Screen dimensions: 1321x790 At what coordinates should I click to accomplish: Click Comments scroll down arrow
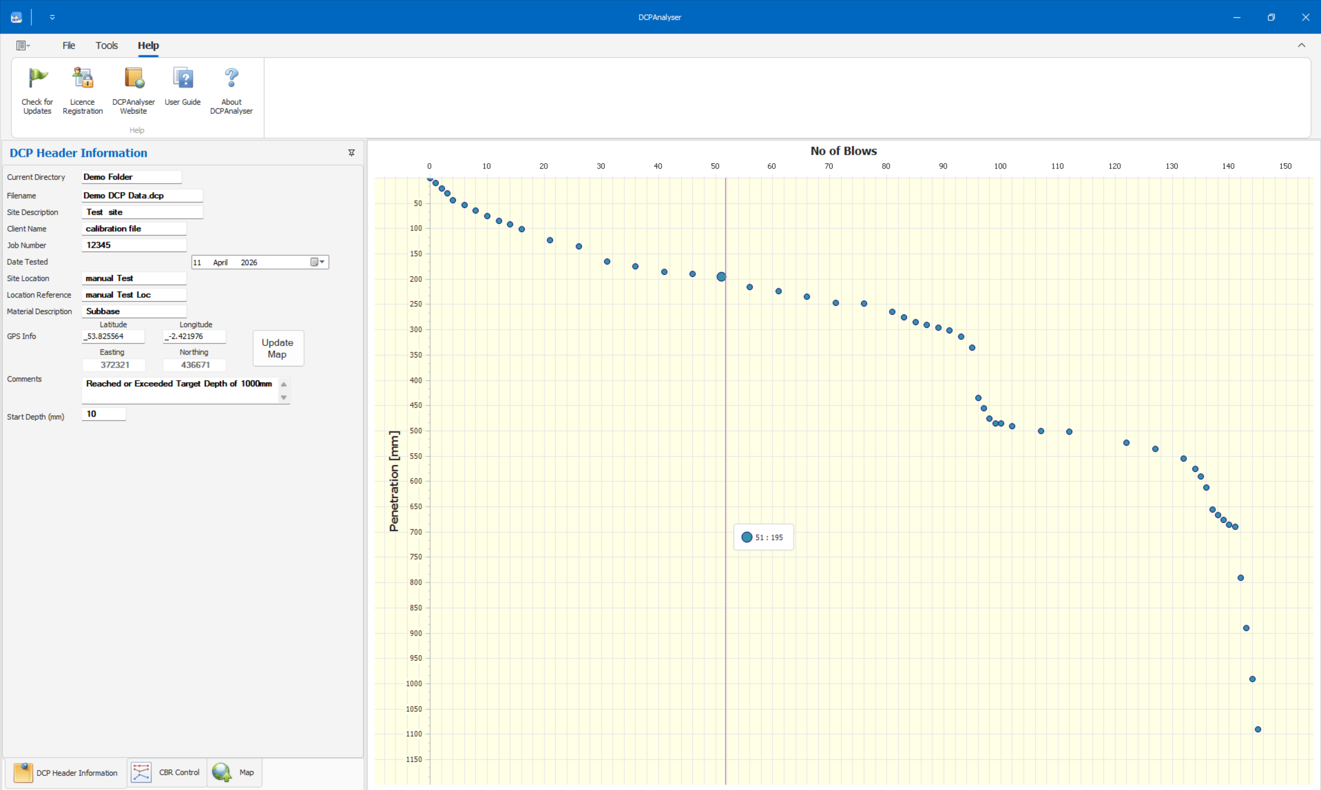284,398
